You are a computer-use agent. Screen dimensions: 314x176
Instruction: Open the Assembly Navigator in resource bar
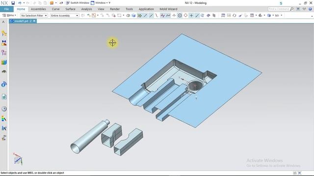coord(4,33)
